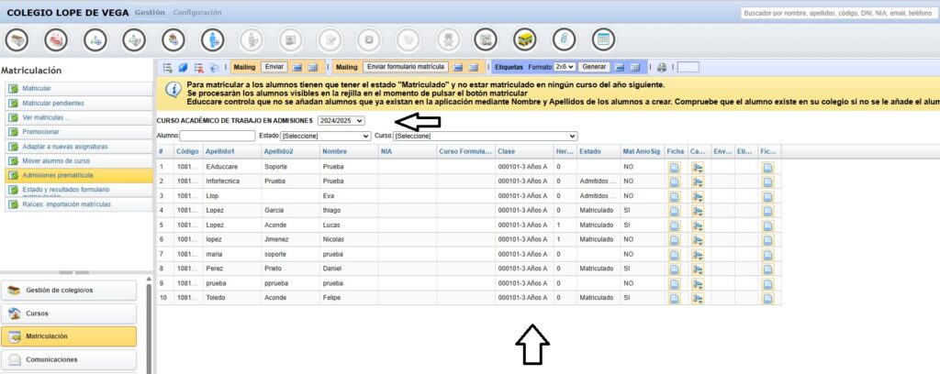This screenshot has width=940, height=374.
Task: Open the Fic... icon for Toledo Aconde row
Action: point(767,298)
